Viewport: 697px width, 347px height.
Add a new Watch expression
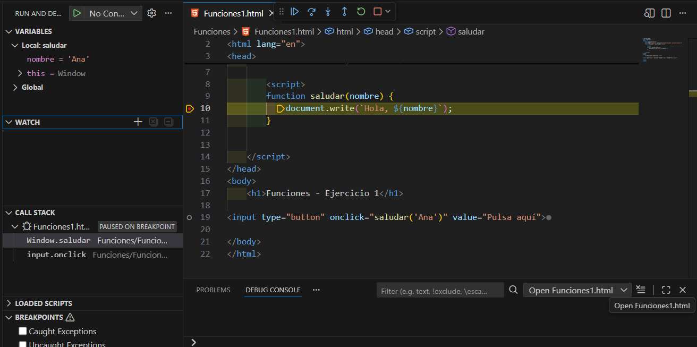(x=138, y=122)
